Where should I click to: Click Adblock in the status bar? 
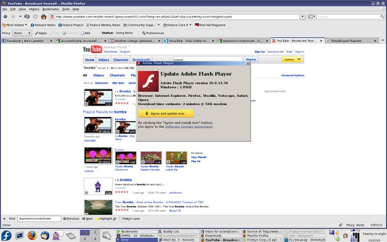tap(376, 225)
